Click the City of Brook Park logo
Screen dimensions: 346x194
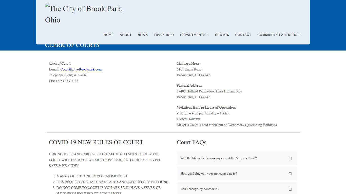tap(84, 14)
